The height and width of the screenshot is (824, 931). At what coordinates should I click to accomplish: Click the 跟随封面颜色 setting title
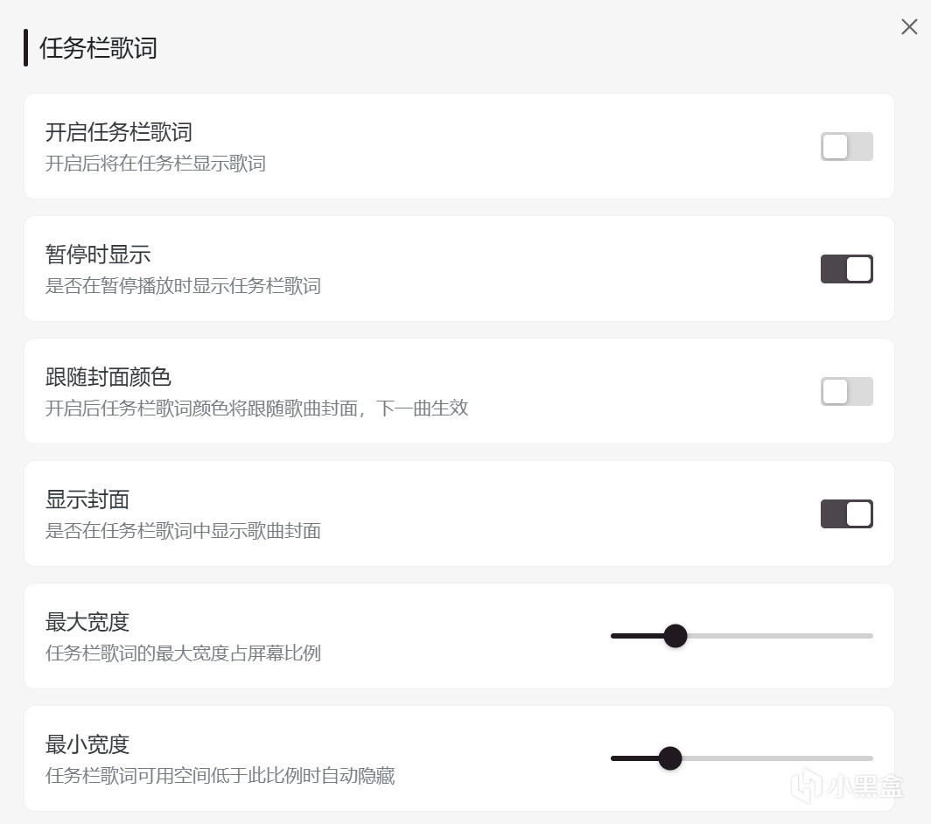108,377
